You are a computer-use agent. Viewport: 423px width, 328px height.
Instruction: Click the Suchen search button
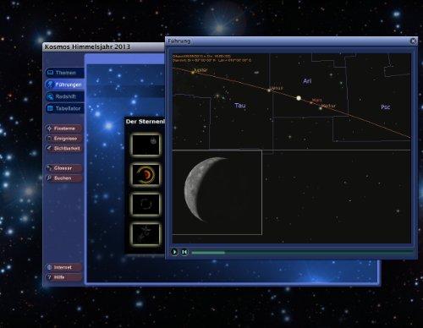coord(64,178)
